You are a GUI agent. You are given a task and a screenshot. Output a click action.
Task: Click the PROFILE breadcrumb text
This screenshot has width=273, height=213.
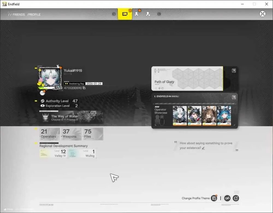(34, 14)
